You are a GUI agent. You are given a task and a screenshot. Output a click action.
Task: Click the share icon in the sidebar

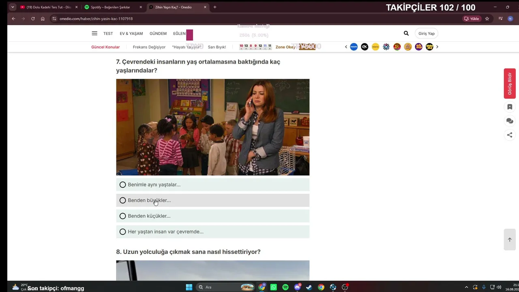pos(510,135)
